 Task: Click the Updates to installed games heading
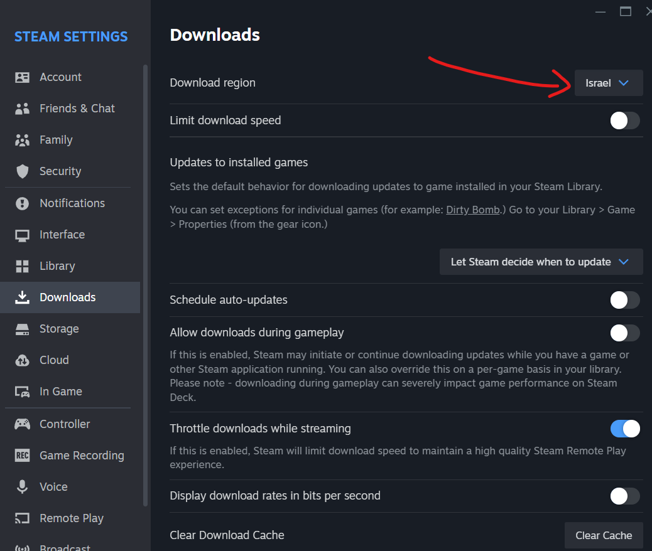click(x=239, y=163)
